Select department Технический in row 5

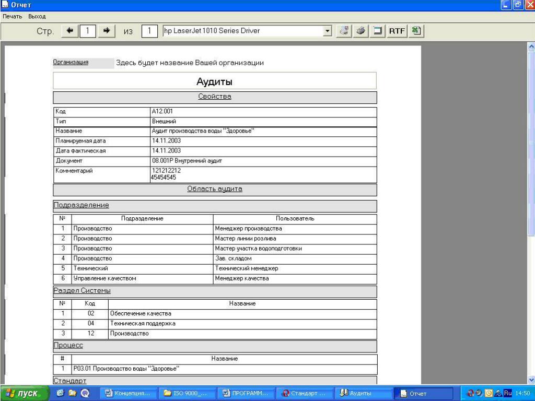90,268
